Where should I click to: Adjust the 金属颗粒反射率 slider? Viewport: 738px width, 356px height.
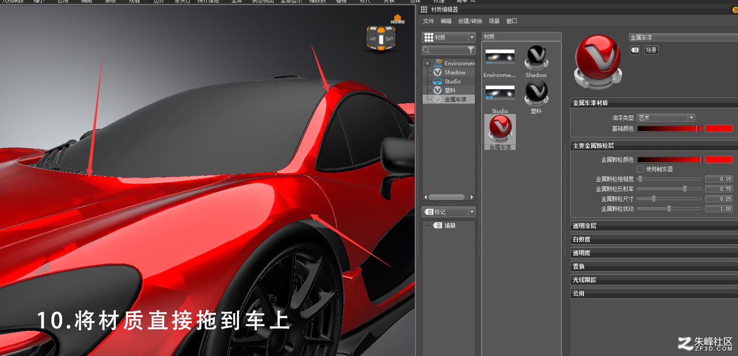coord(670,189)
